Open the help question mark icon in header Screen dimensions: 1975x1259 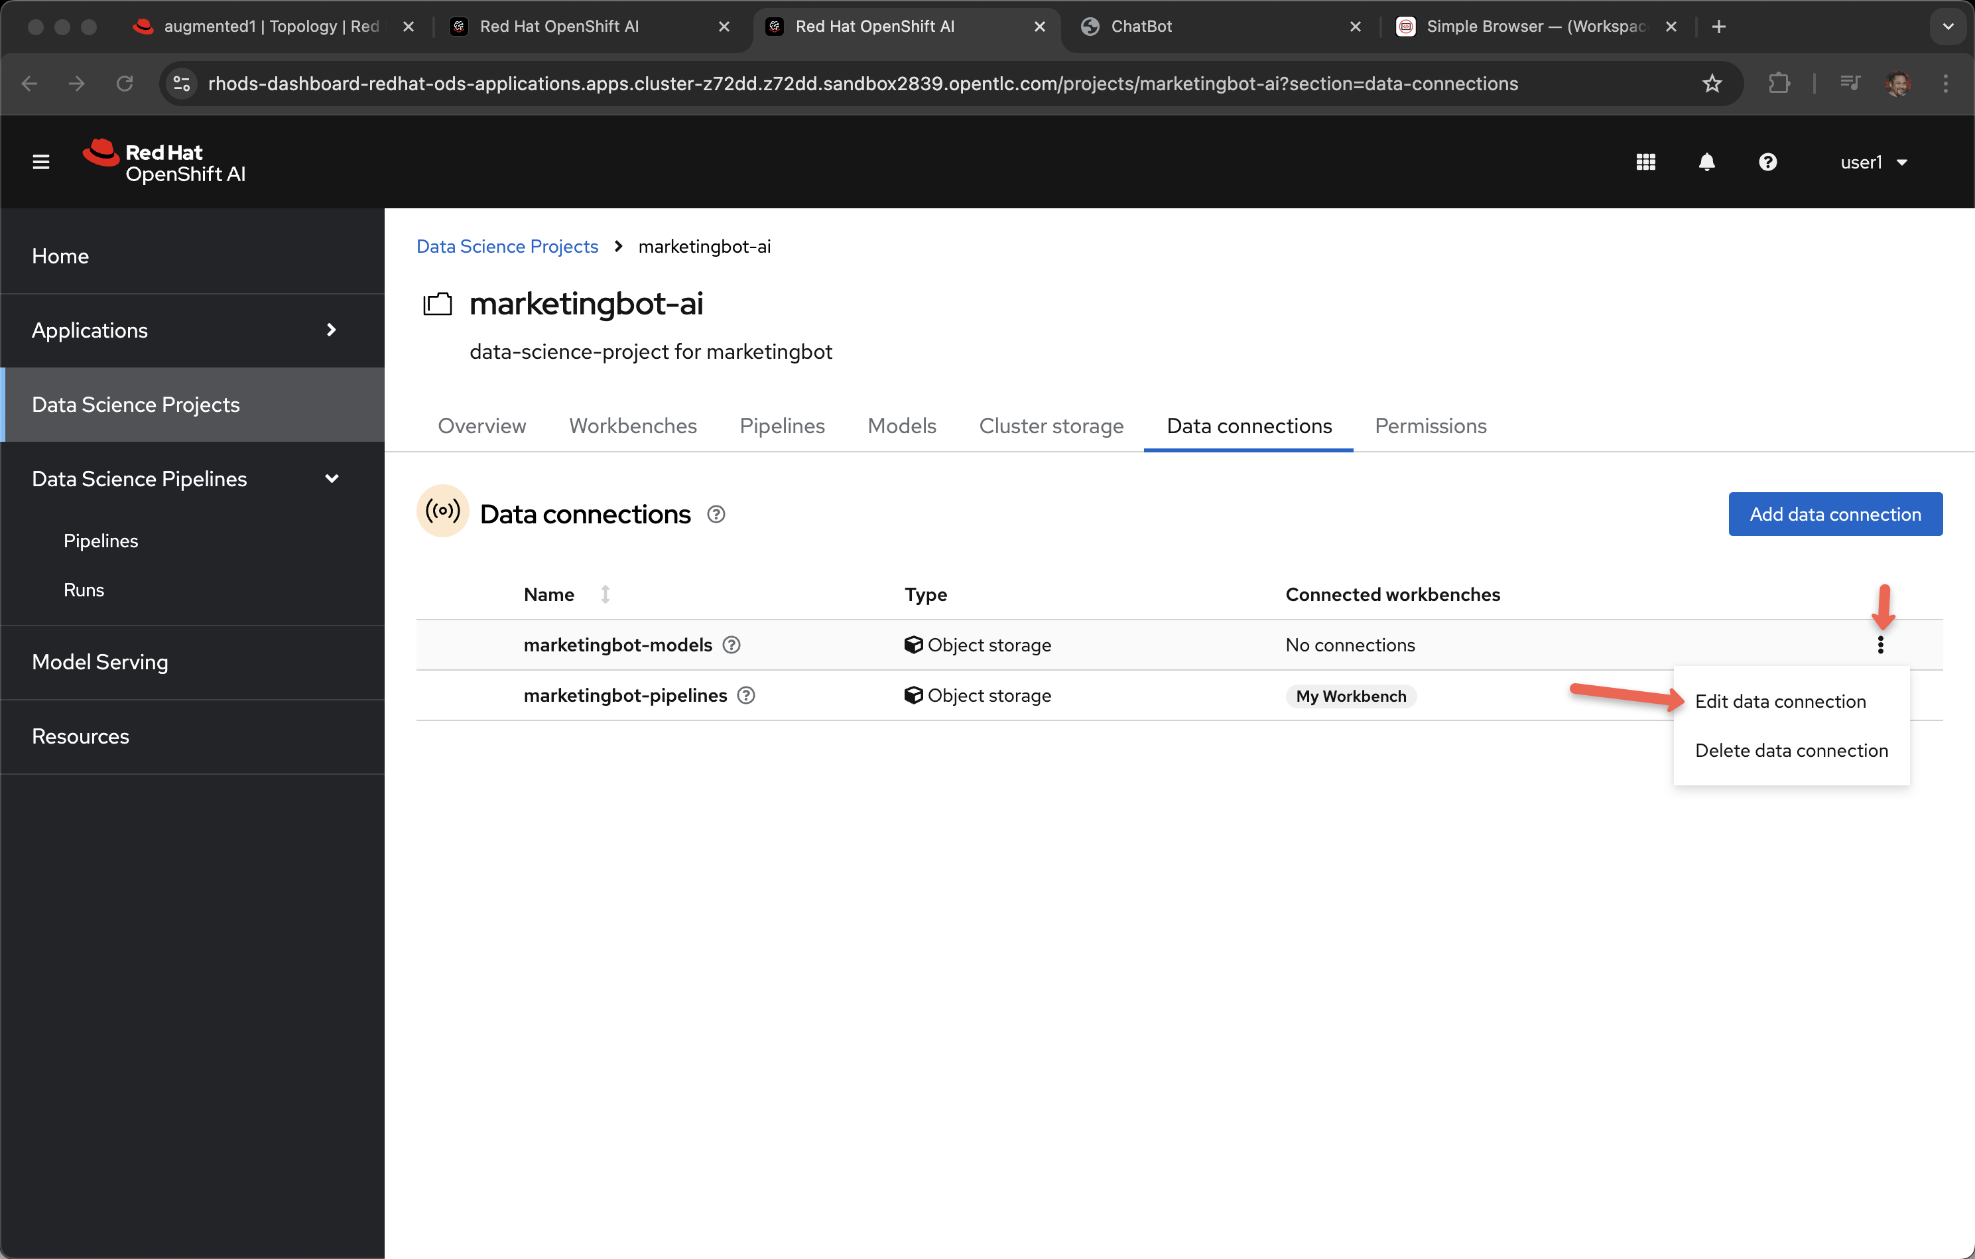[x=1767, y=162]
